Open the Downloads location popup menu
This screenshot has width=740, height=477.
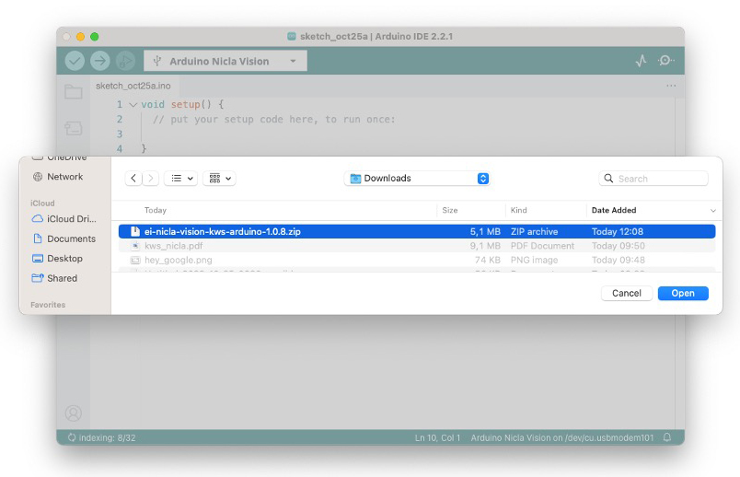tap(417, 179)
